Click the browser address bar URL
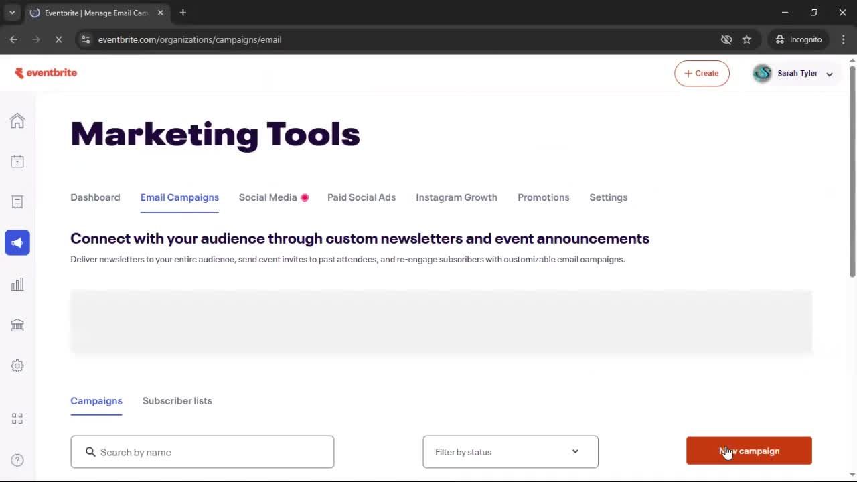Screen dimensions: 857x482 189,39
